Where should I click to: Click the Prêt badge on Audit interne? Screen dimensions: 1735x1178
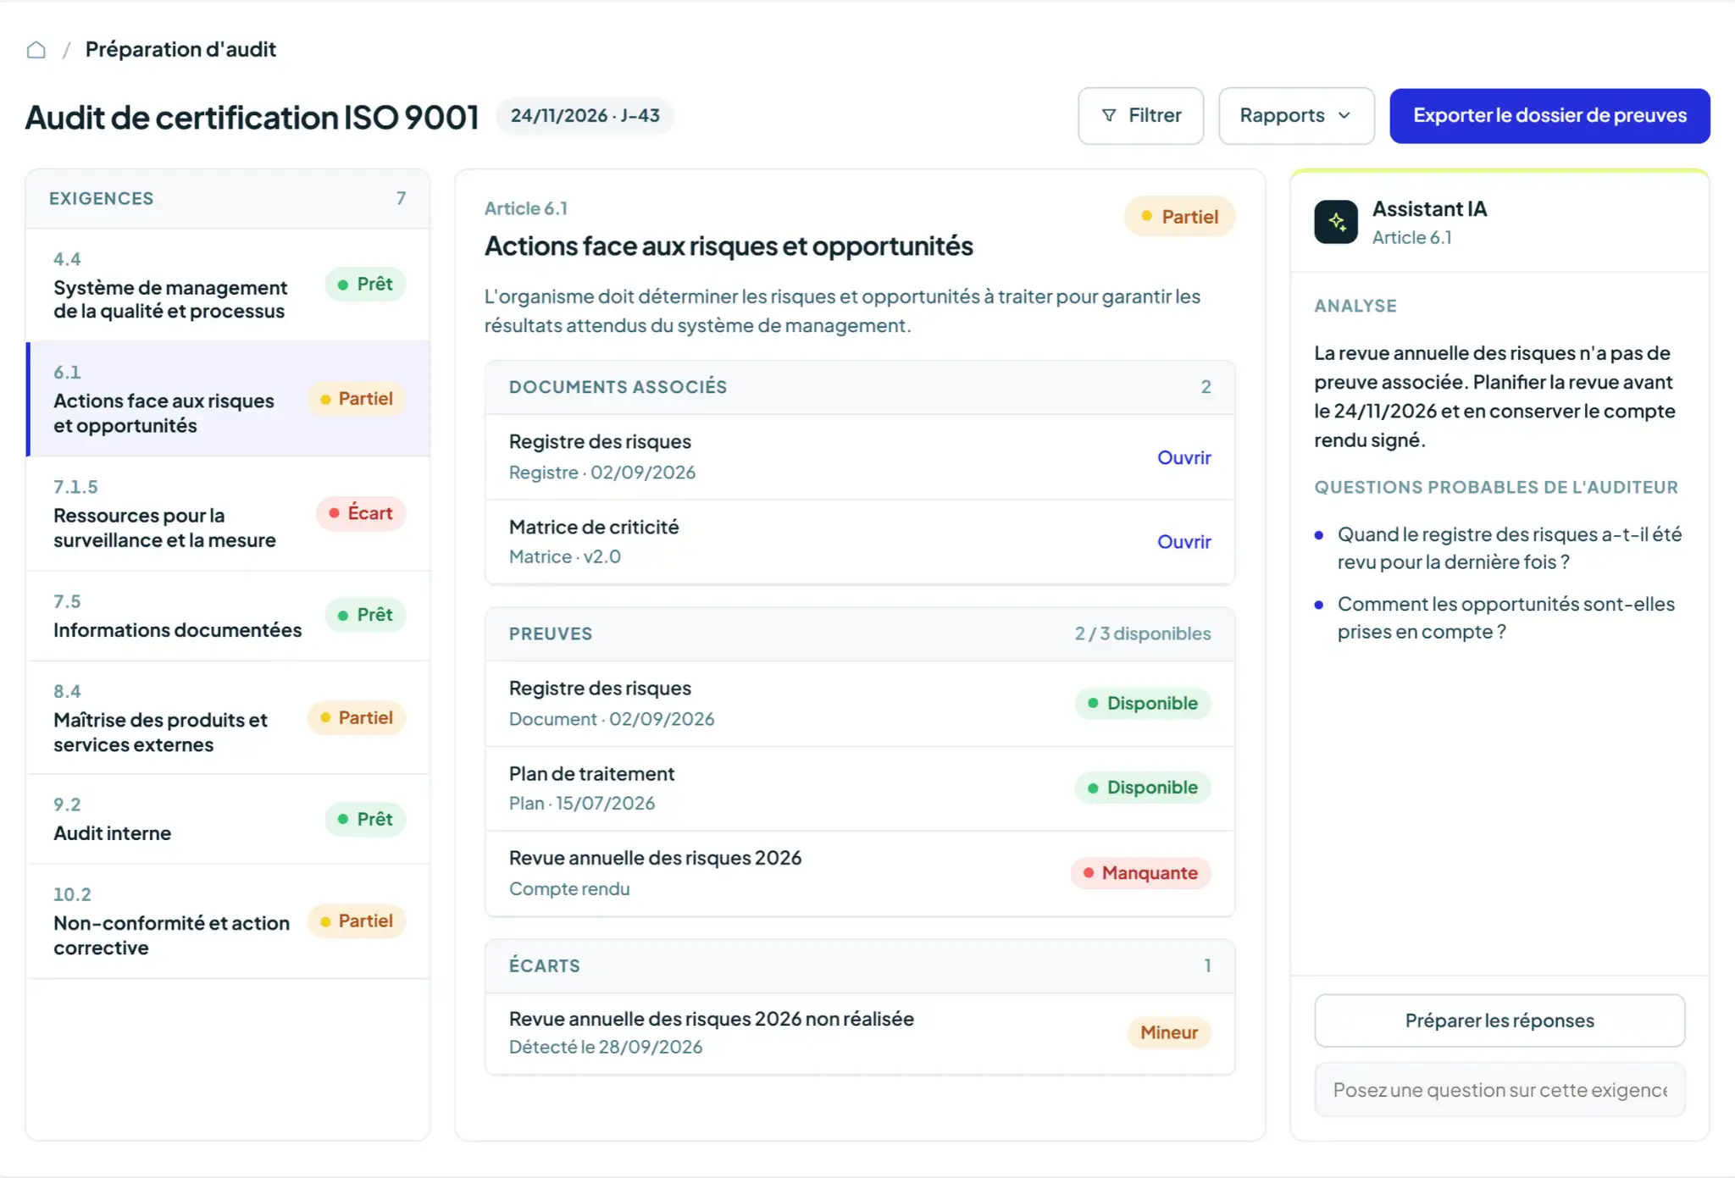click(365, 819)
